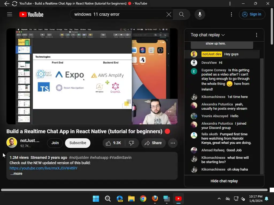Open YouTube app taskbar icon

178,199
